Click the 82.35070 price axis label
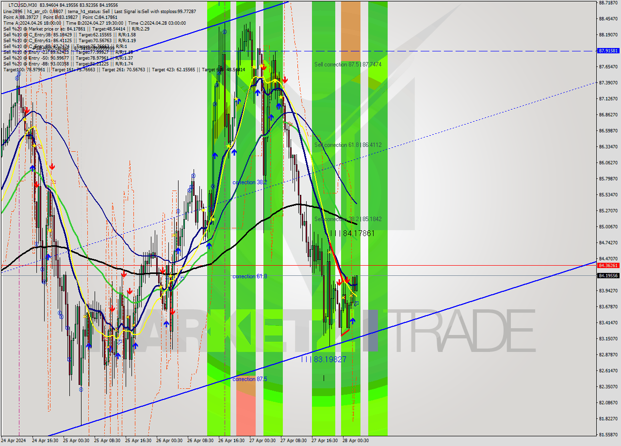The image size is (621, 446). [x=608, y=386]
